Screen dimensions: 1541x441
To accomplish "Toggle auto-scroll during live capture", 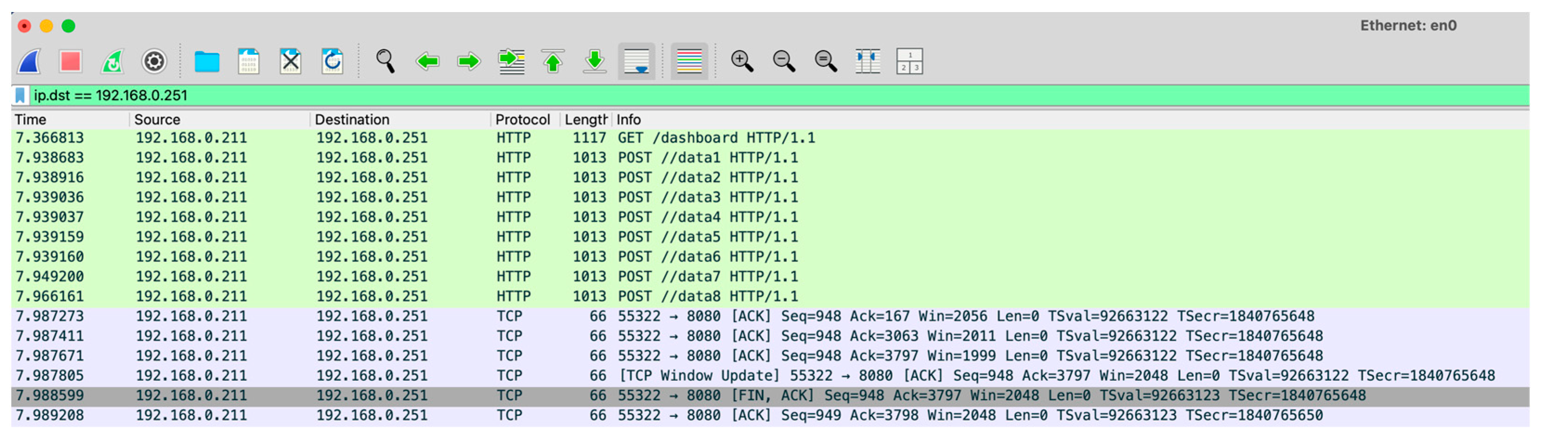I will pos(636,62).
